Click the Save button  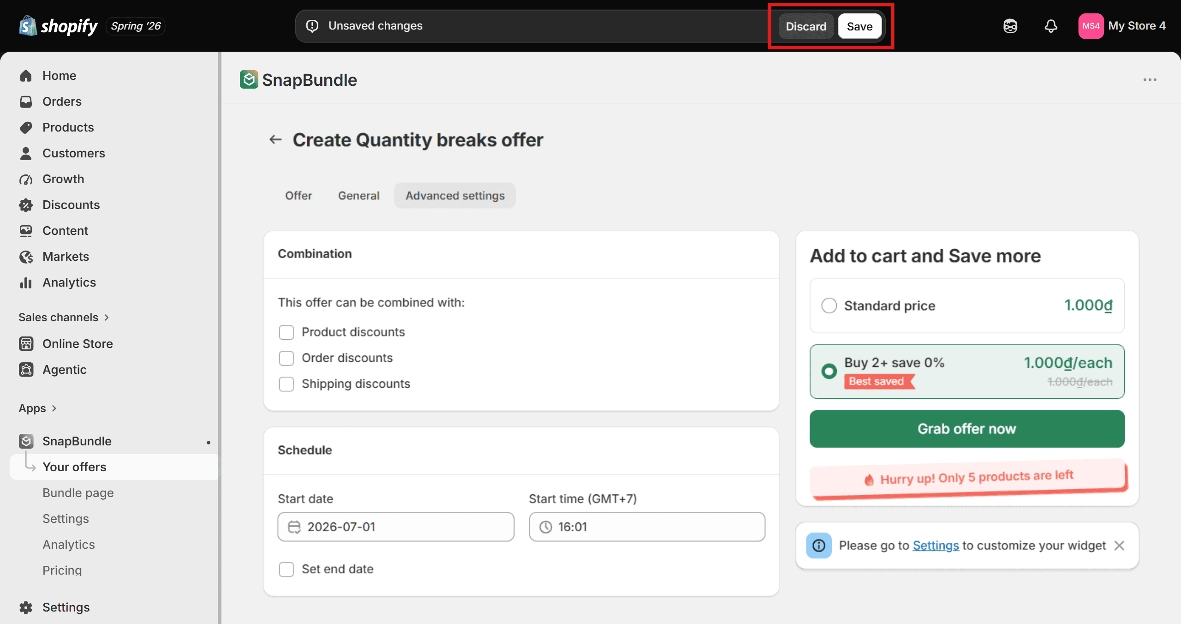[x=859, y=26]
